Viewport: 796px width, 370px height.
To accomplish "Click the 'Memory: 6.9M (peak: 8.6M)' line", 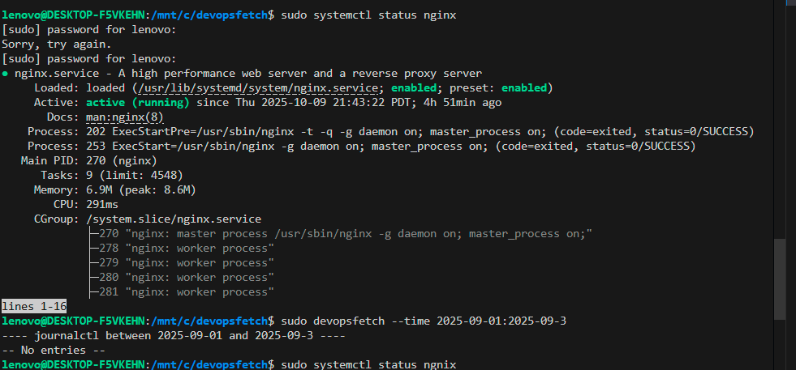I will point(114,190).
